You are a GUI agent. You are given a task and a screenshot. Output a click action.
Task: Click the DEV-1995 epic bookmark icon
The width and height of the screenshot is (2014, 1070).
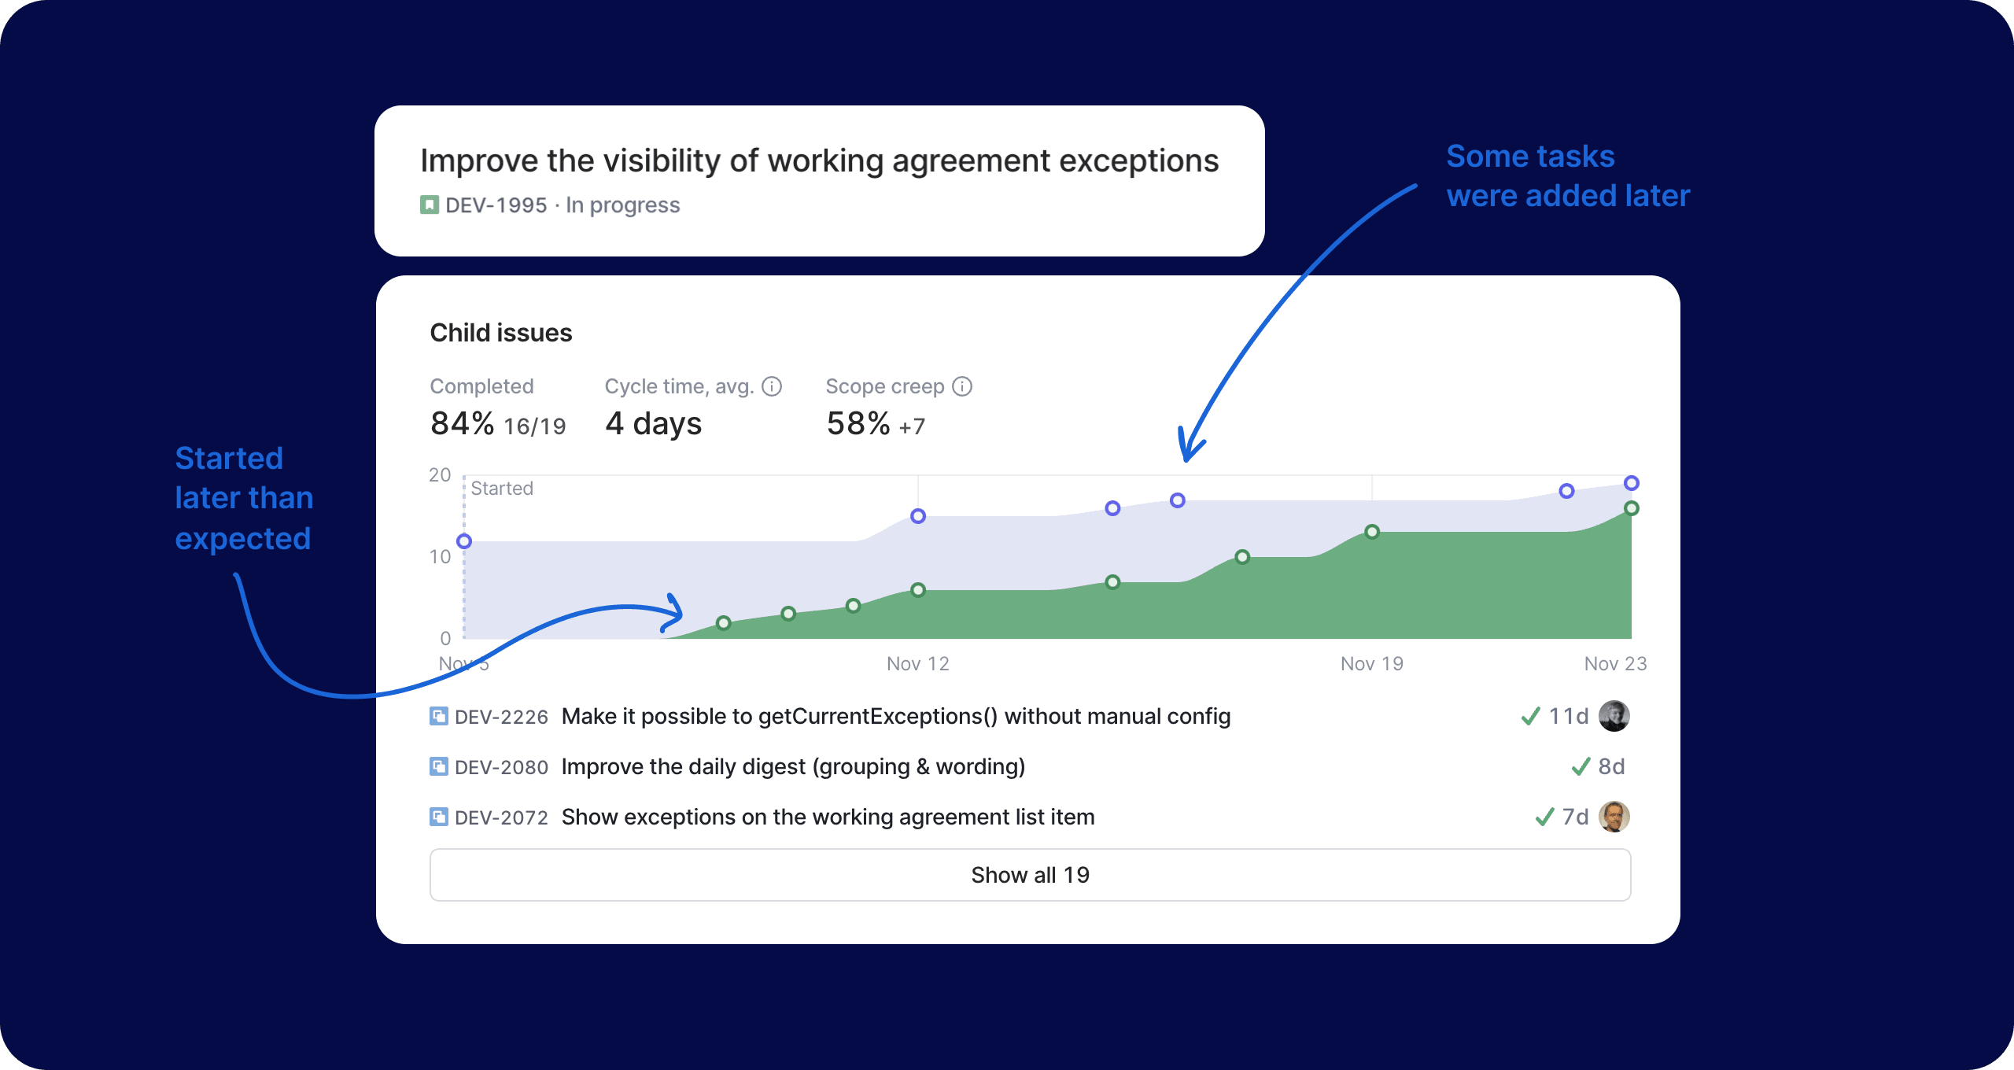coord(429,205)
